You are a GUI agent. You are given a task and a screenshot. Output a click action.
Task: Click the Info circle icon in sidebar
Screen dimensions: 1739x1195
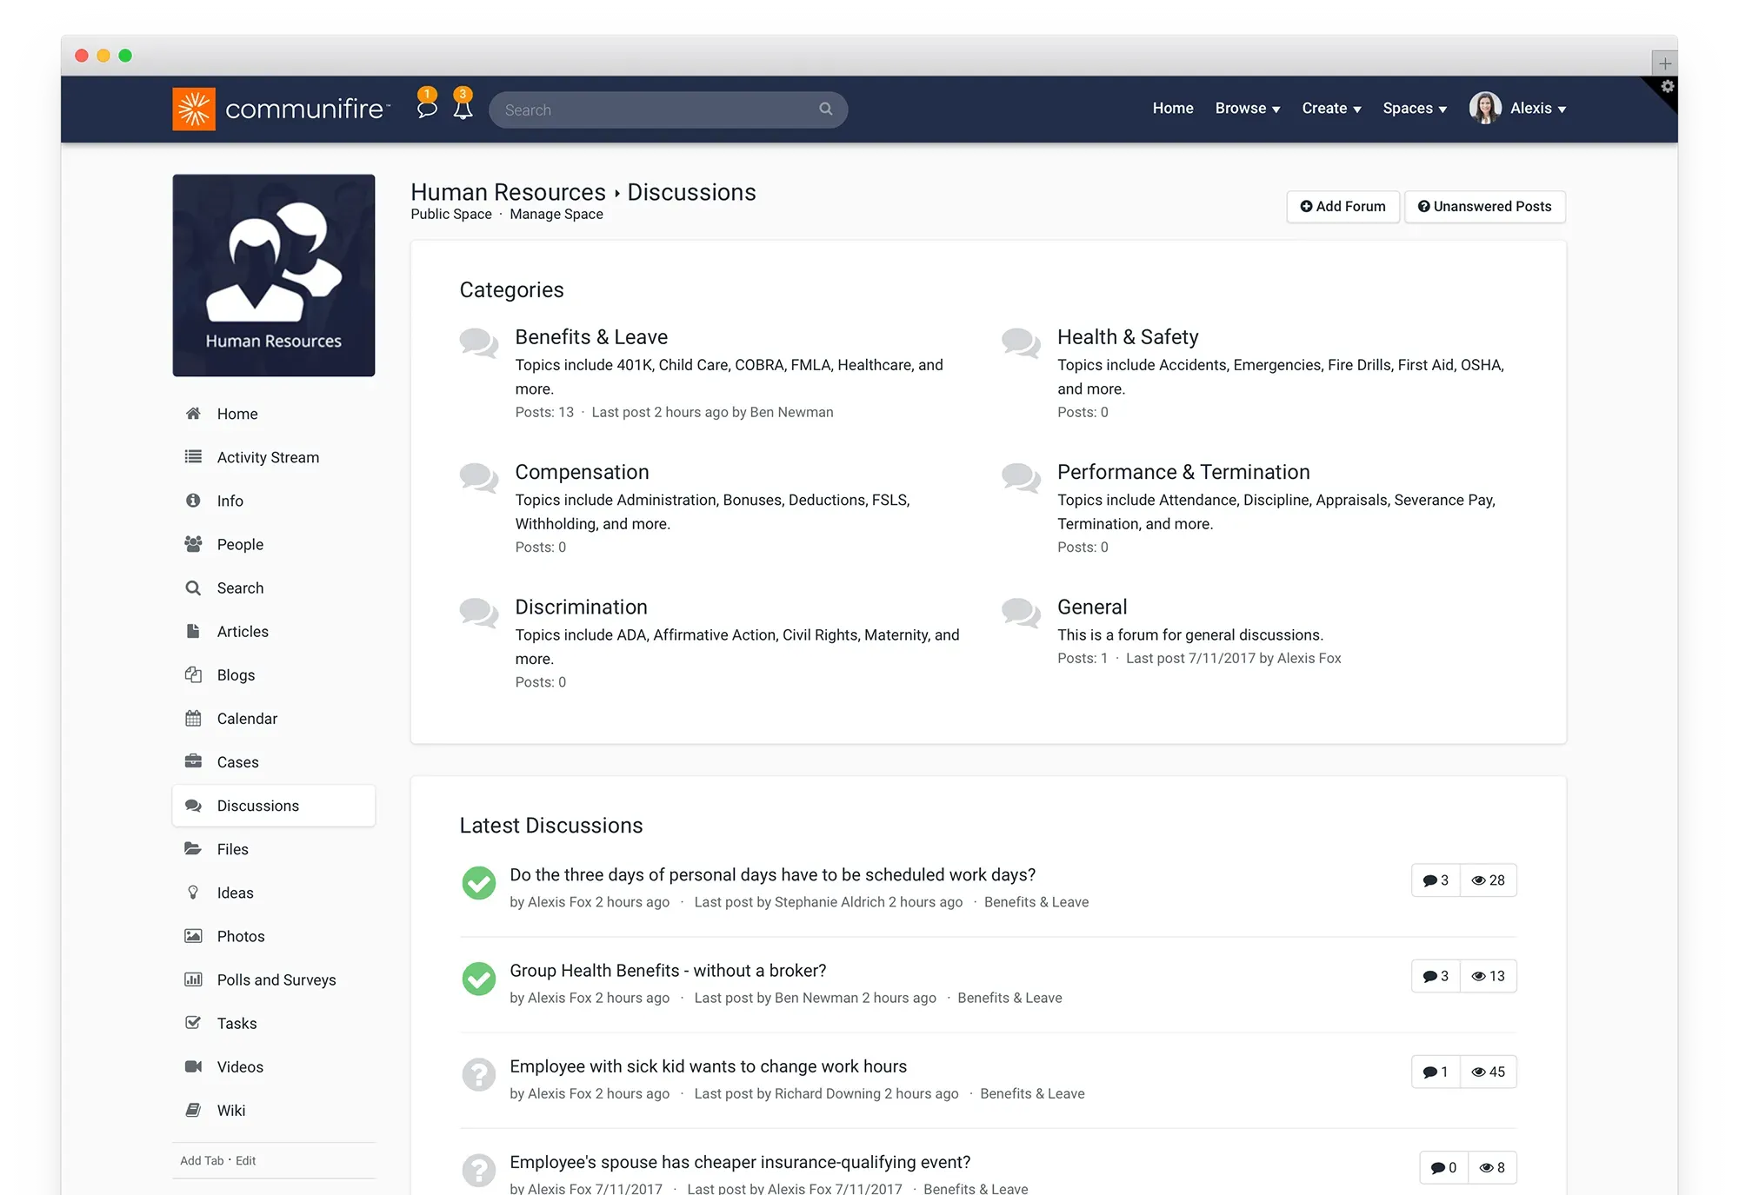tap(193, 501)
